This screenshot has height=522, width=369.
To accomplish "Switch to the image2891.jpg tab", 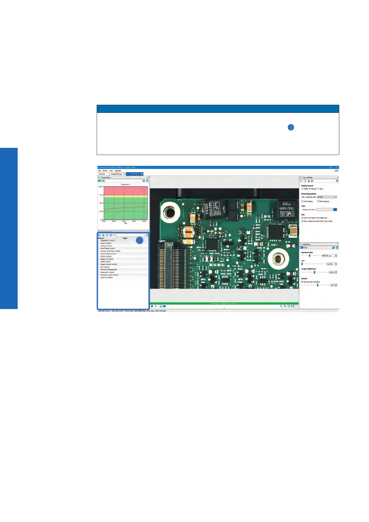I will [x=118, y=174].
